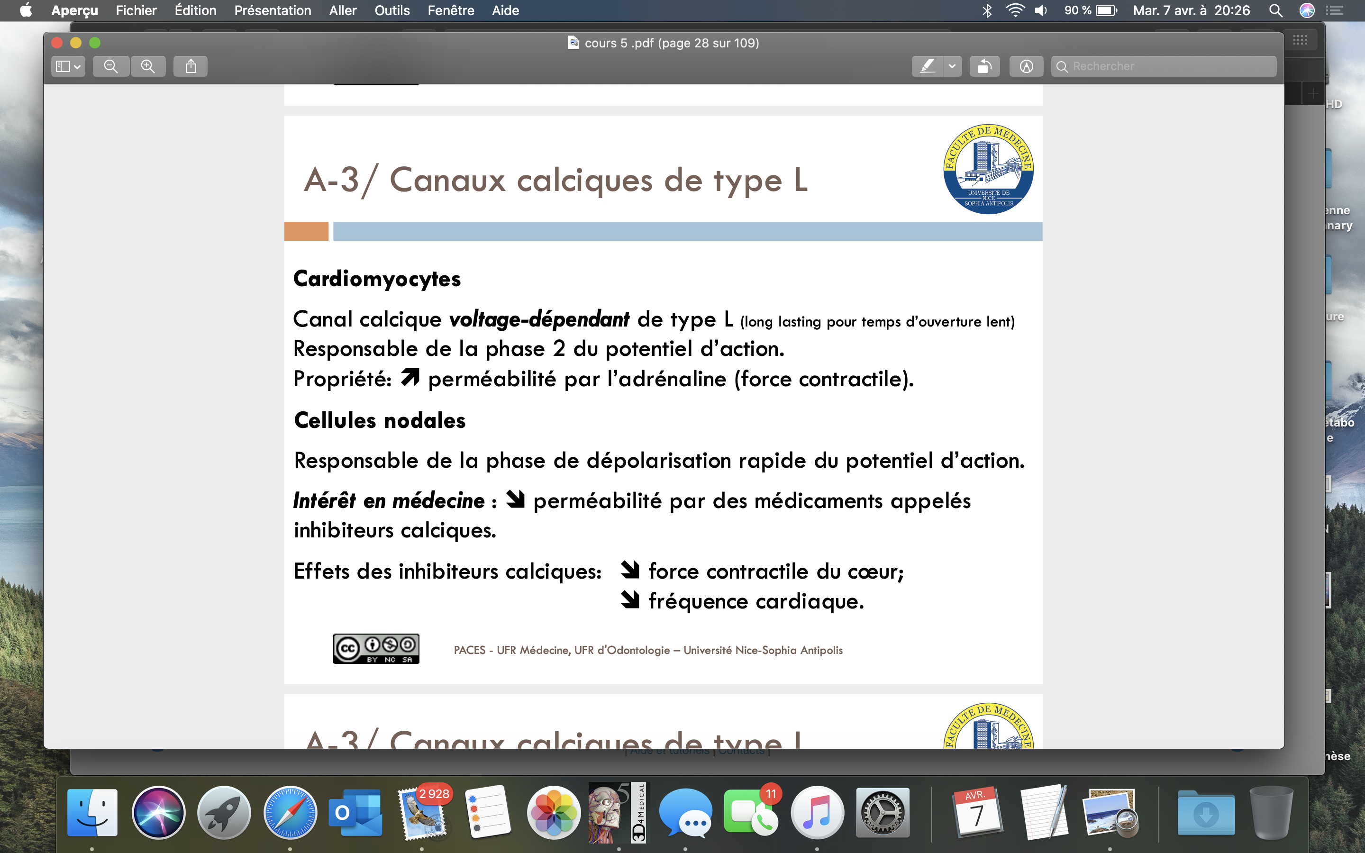Open the Notification Center list icon
The height and width of the screenshot is (853, 1365).
[1335, 11]
